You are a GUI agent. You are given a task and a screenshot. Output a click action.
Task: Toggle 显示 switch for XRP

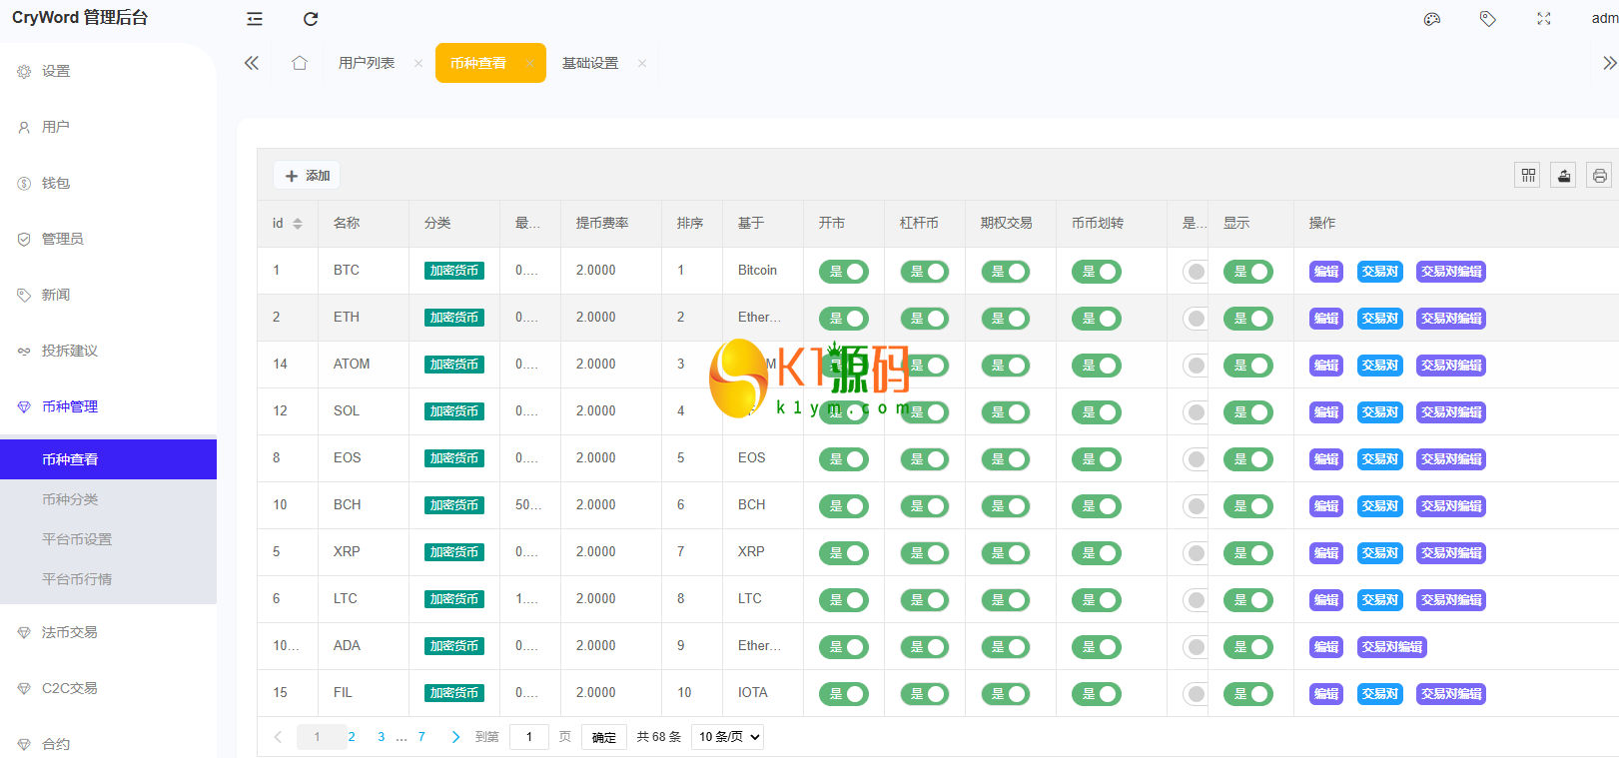pos(1248,553)
